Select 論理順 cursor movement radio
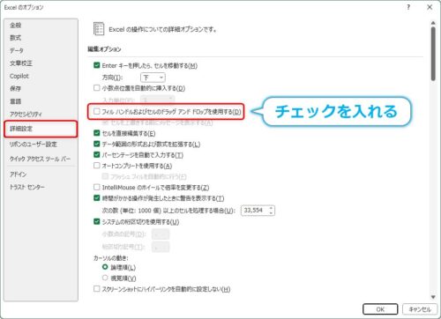The image size is (441, 319). pyautogui.click(x=105, y=267)
